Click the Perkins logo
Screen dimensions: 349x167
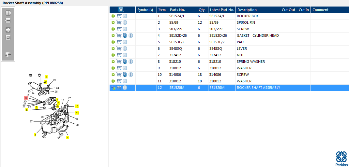[341, 159]
